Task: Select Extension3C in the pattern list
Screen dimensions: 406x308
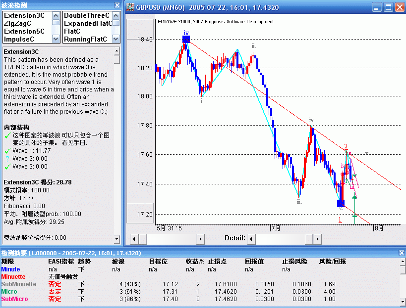Action: (x=24, y=15)
